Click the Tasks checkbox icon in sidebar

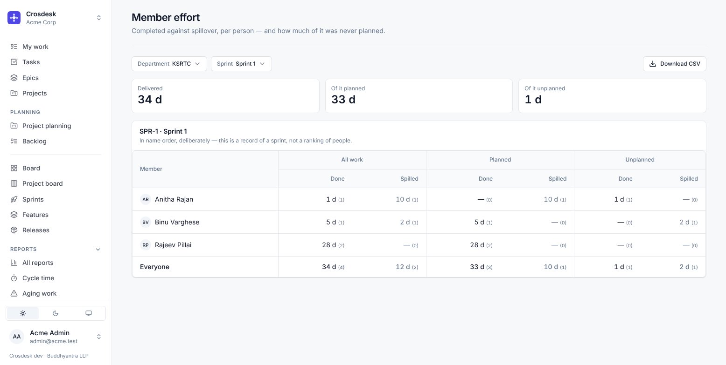tap(14, 62)
